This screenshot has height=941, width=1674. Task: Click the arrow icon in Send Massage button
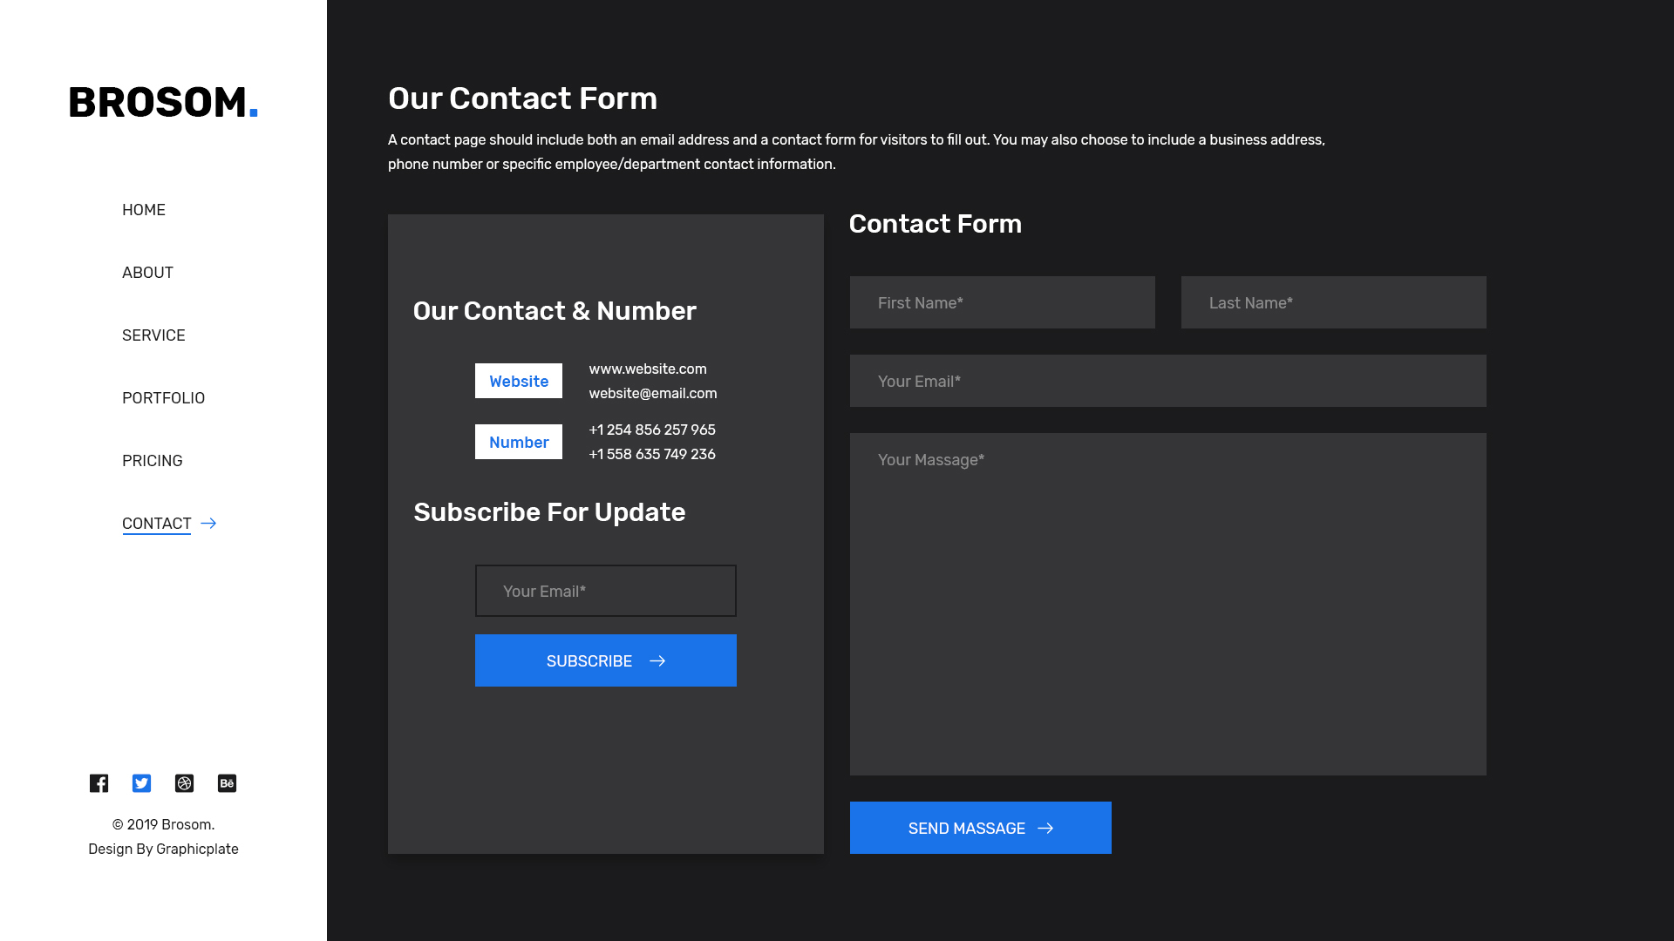pyautogui.click(x=1045, y=829)
